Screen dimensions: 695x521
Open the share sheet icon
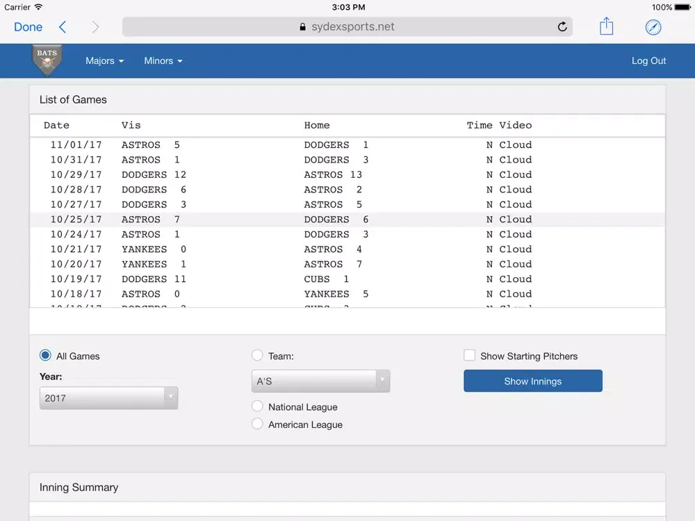click(606, 26)
